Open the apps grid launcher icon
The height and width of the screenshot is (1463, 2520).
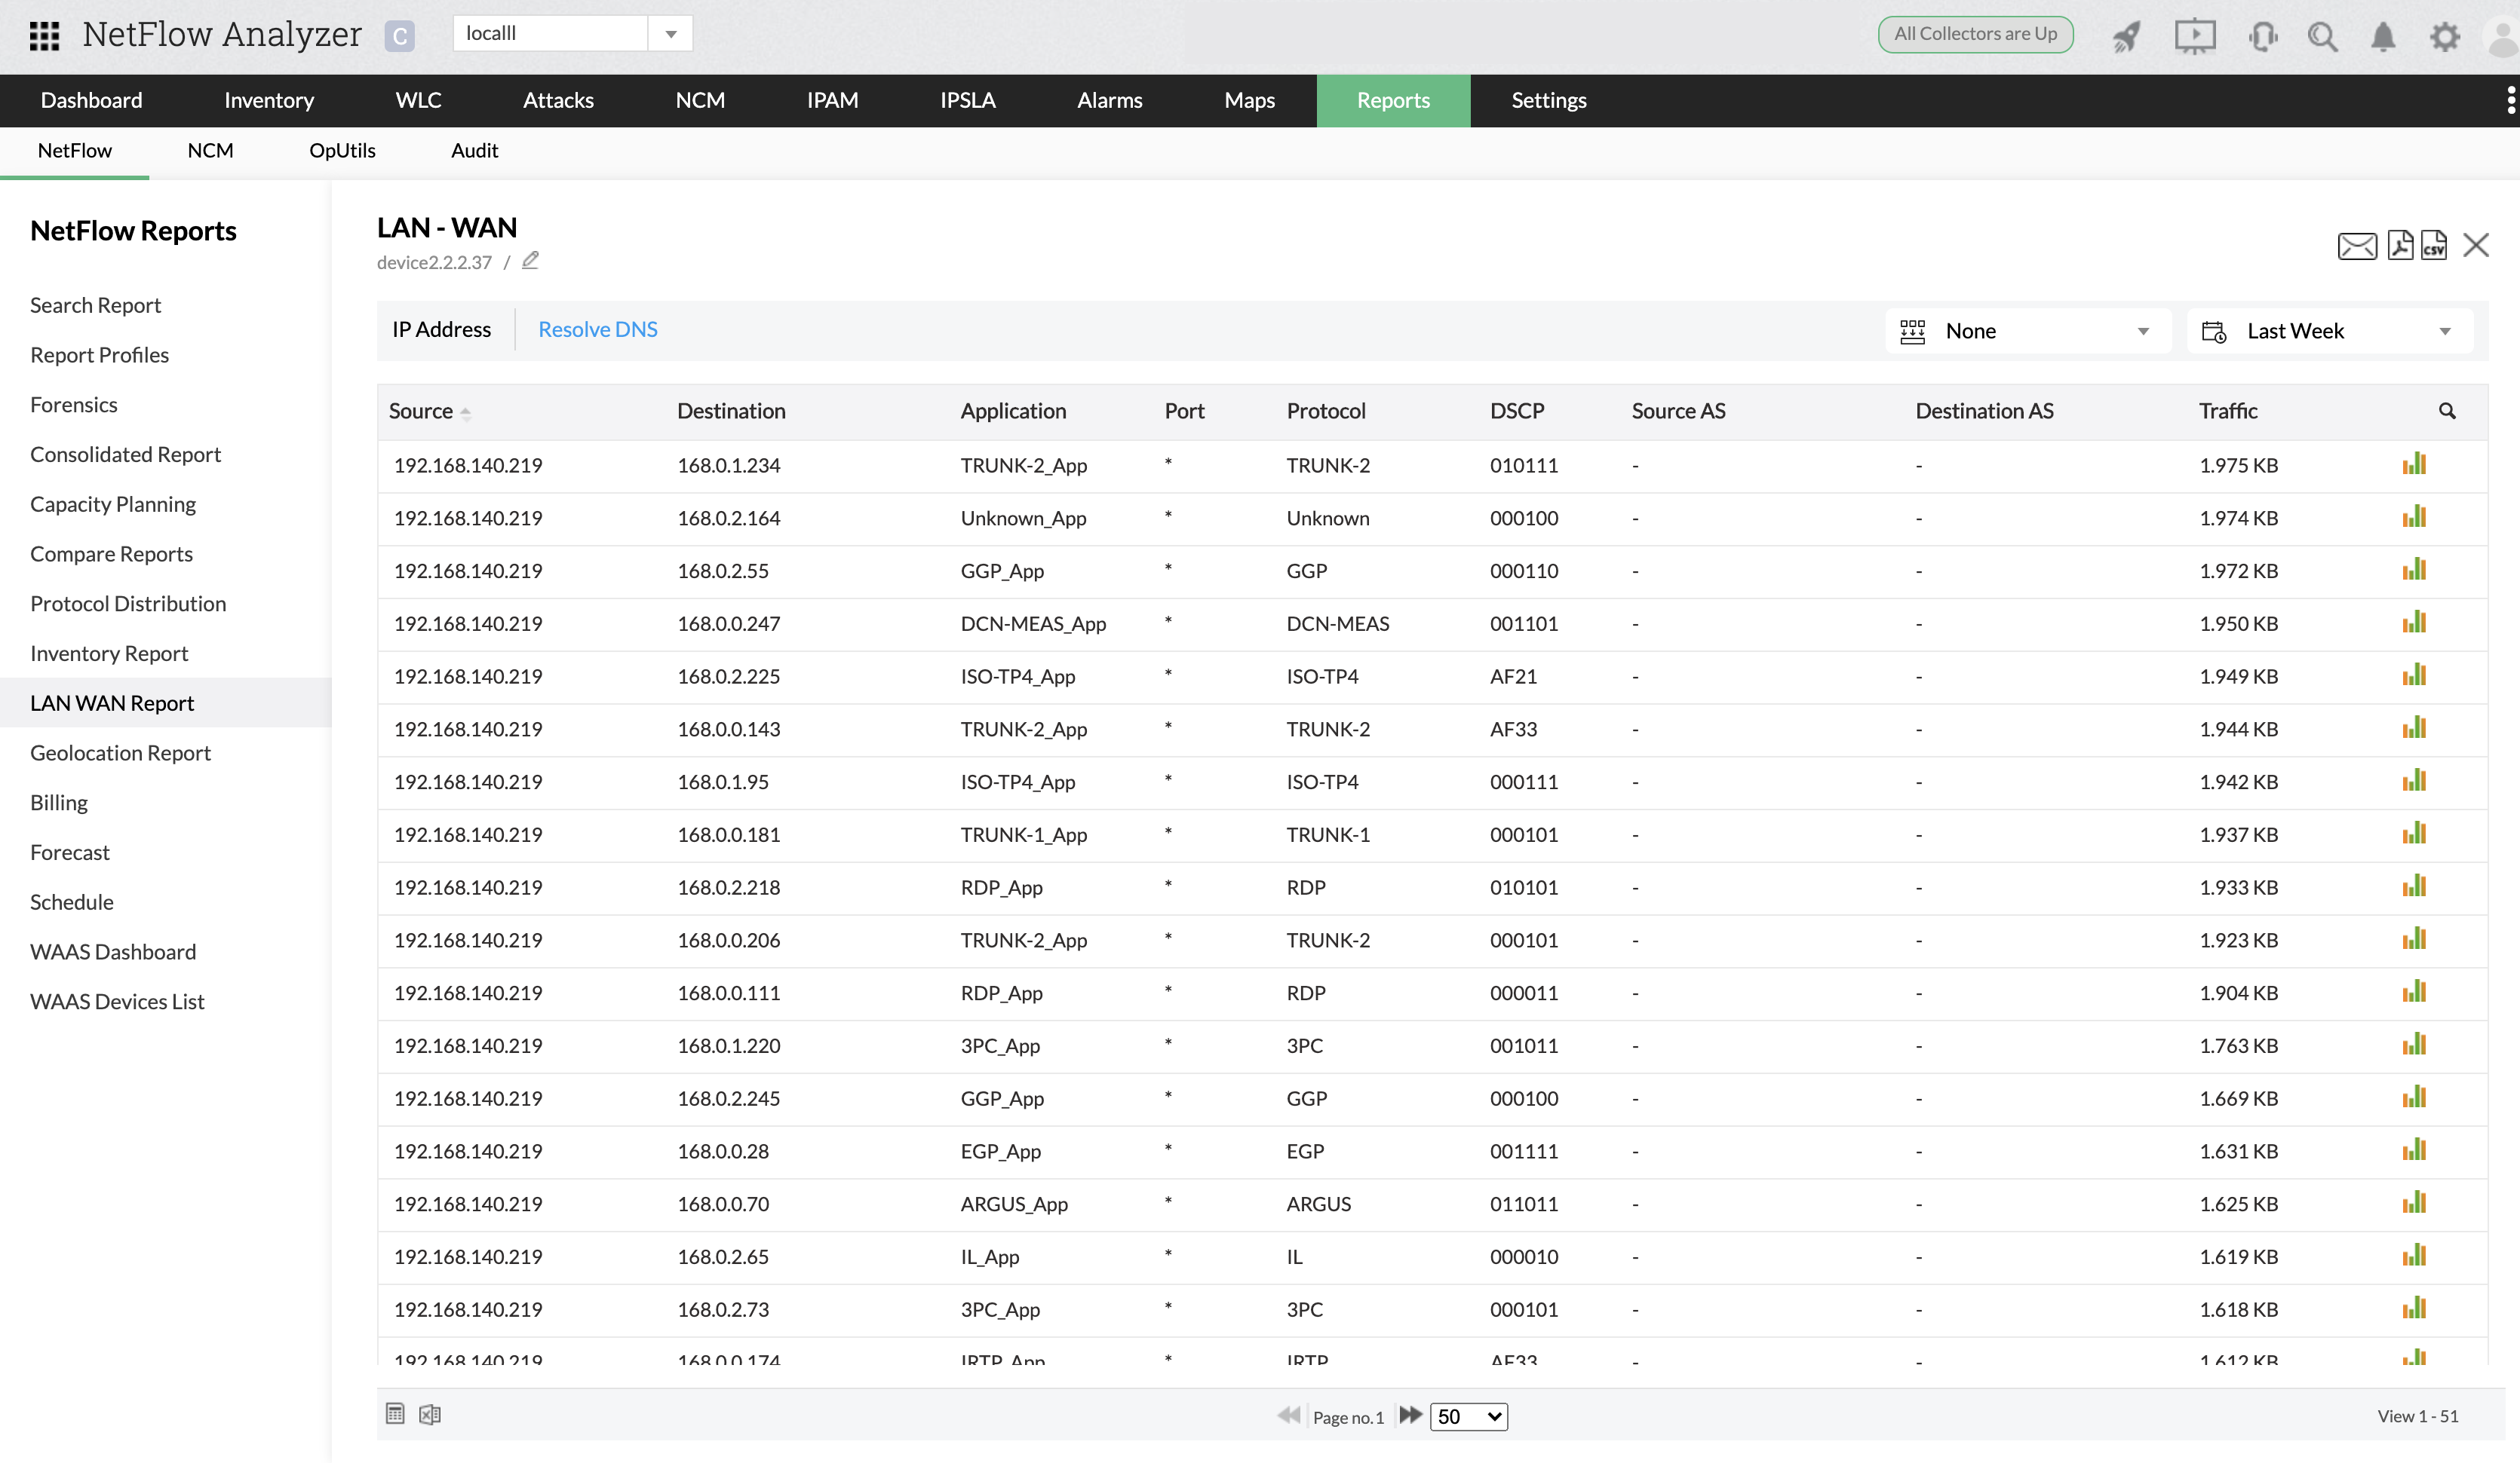tap(44, 35)
